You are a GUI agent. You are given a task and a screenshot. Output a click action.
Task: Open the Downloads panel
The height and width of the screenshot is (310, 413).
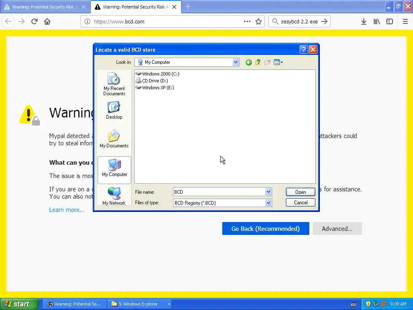(x=364, y=22)
